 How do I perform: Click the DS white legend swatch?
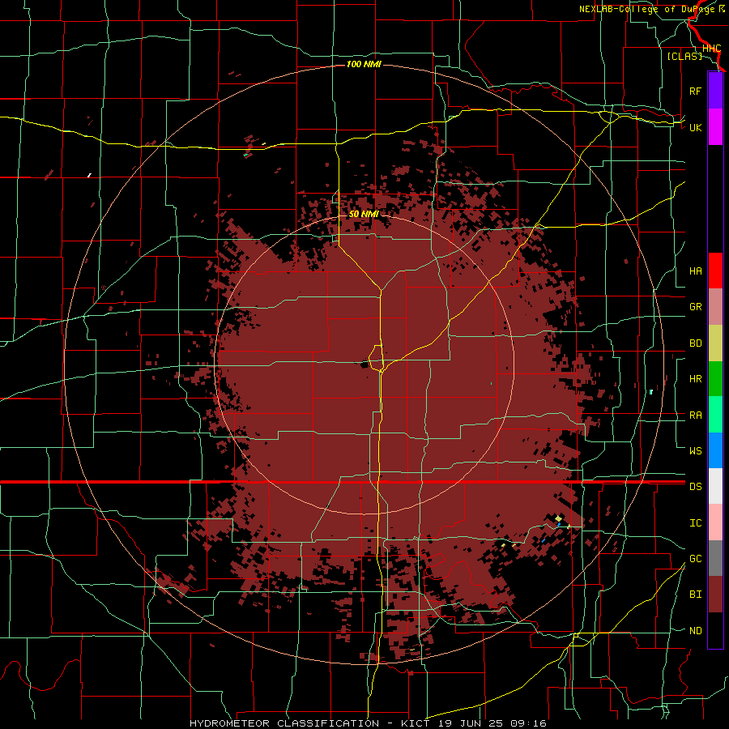[715, 486]
